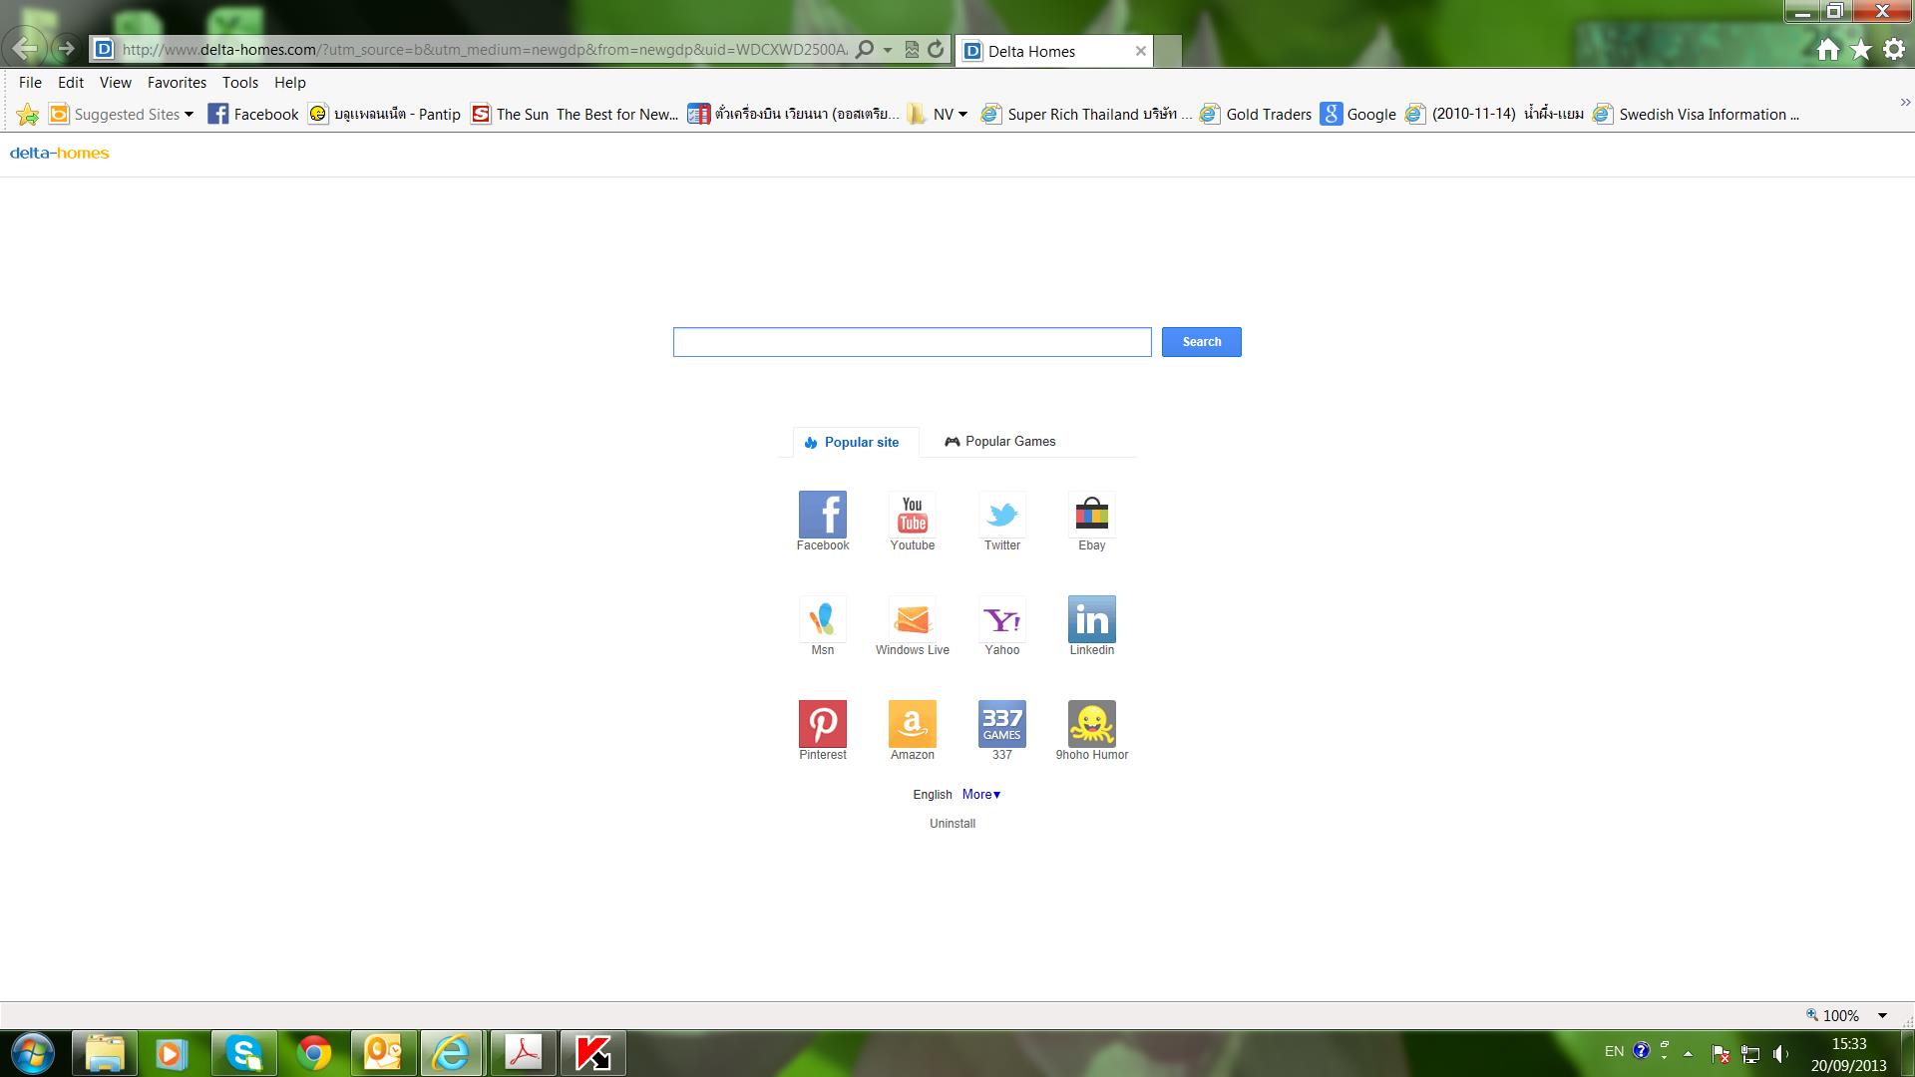Switch to the Popular site tab

pyautogui.click(x=856, y=442)
